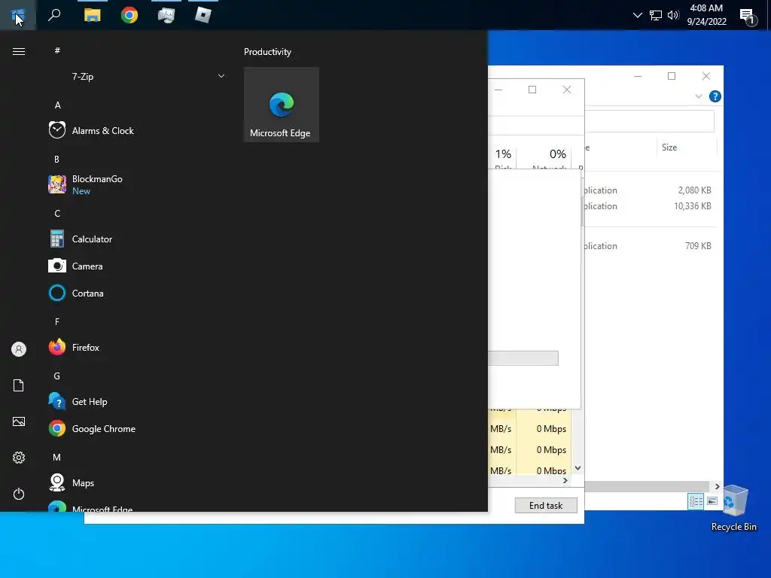Close the Task Manager window
Screen dimensions: 771x578
(x=567, y=90)
